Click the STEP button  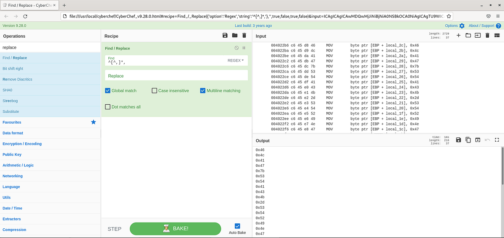(x=115, y=229)
